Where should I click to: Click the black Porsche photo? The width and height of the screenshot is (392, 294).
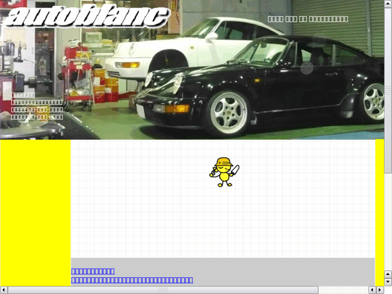(x=259, y=86)
